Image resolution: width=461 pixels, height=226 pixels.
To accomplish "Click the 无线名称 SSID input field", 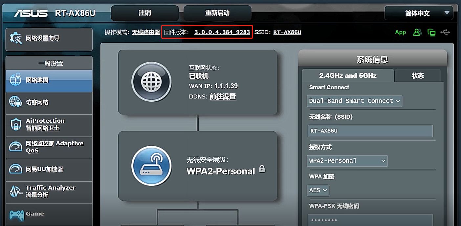I will 370,131.
